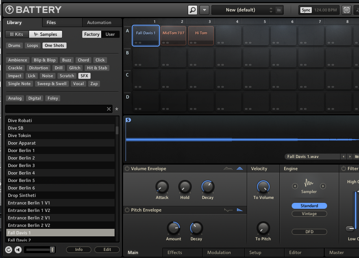Select previous engine with left arrow
The height and width of the screenshot is (258, 359).
coord(295,186)
